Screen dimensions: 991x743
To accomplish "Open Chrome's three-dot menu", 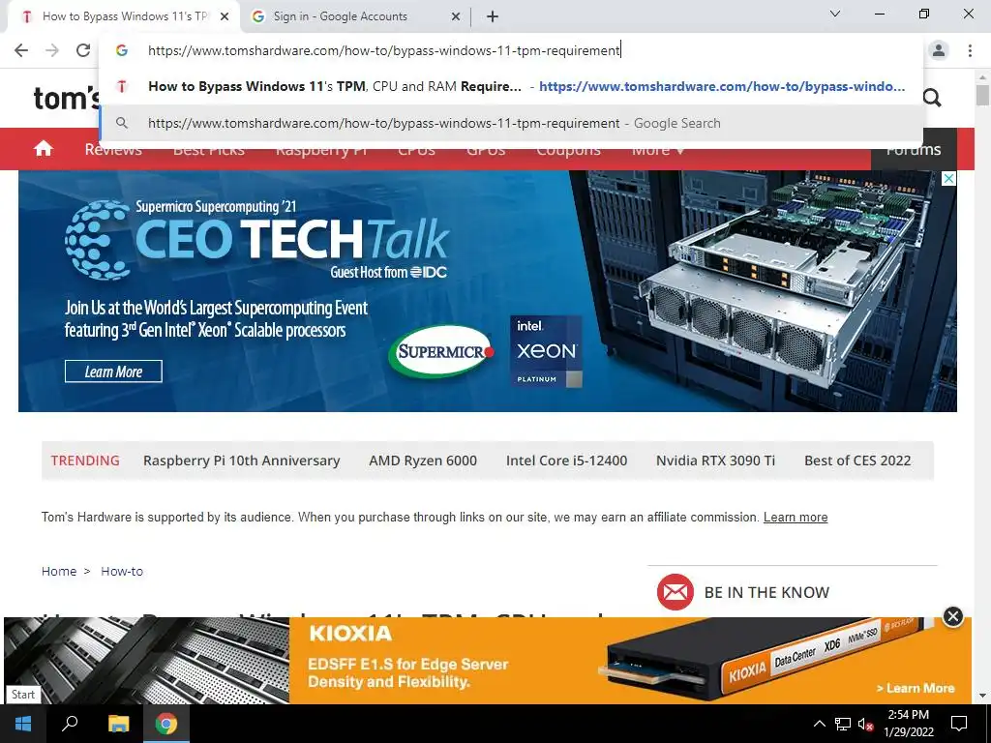I will click(x=970, y=50).
